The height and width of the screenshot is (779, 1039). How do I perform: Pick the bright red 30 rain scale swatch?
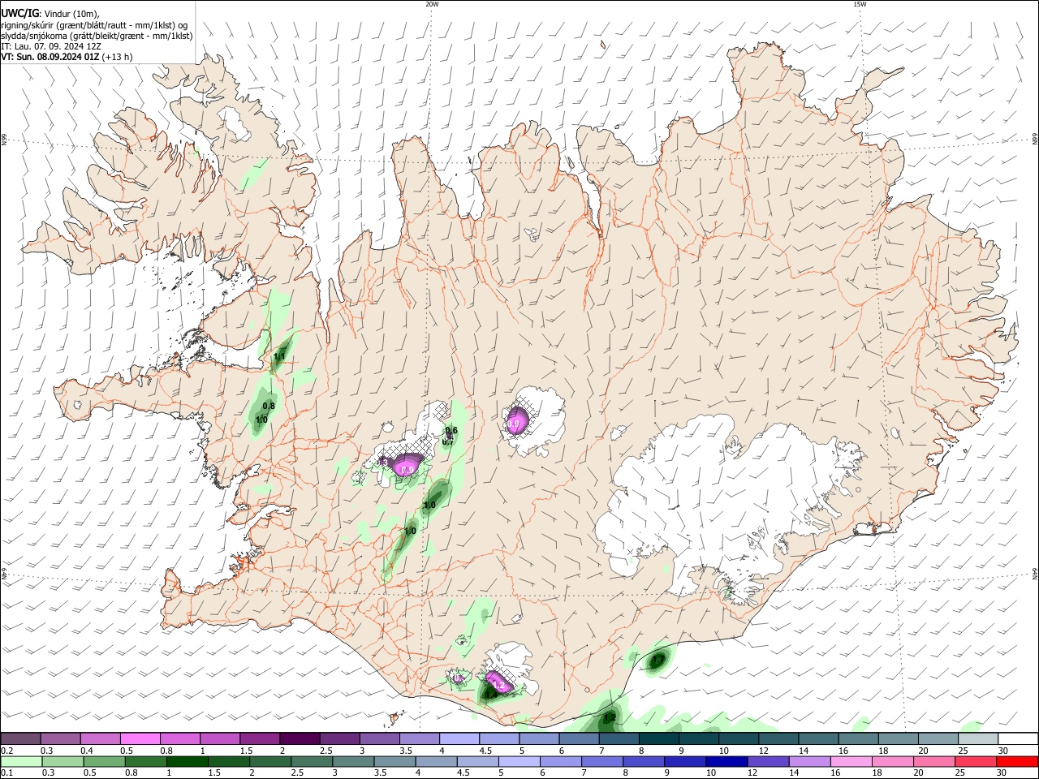tap(1018, 761)
